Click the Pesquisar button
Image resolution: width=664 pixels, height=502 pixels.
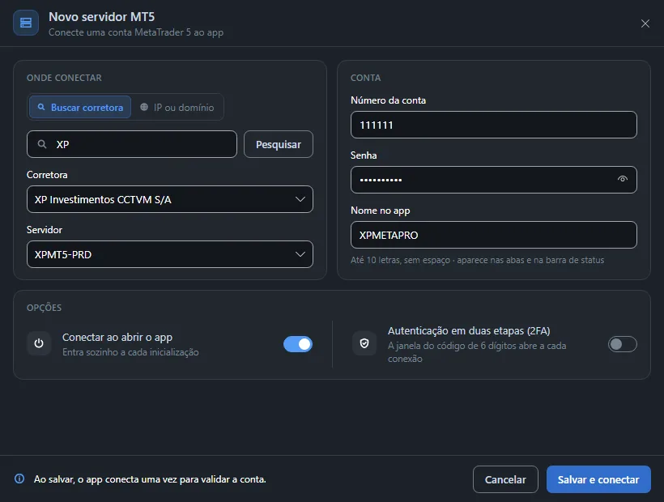click(279, 144)
